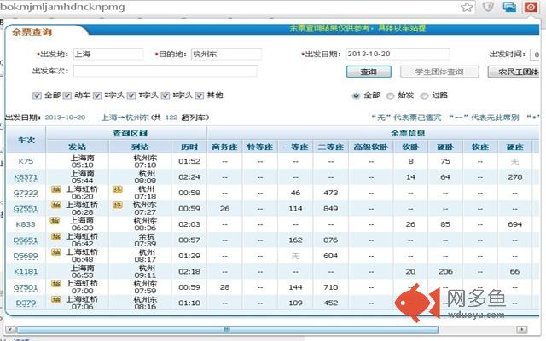Click the 270 hard seat cell for K8371

pos(515,177)
